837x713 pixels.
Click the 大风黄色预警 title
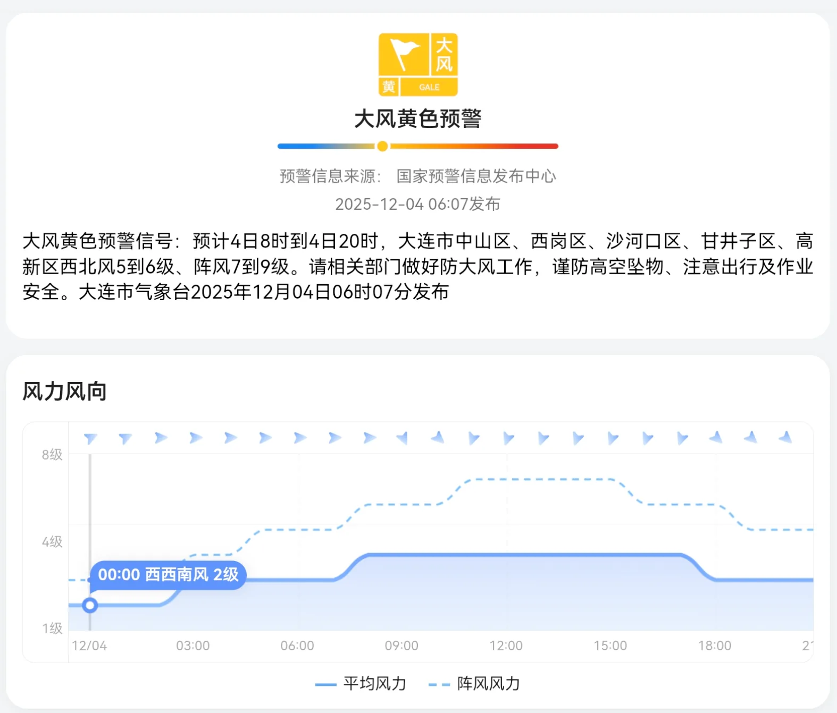click(418, 118)
